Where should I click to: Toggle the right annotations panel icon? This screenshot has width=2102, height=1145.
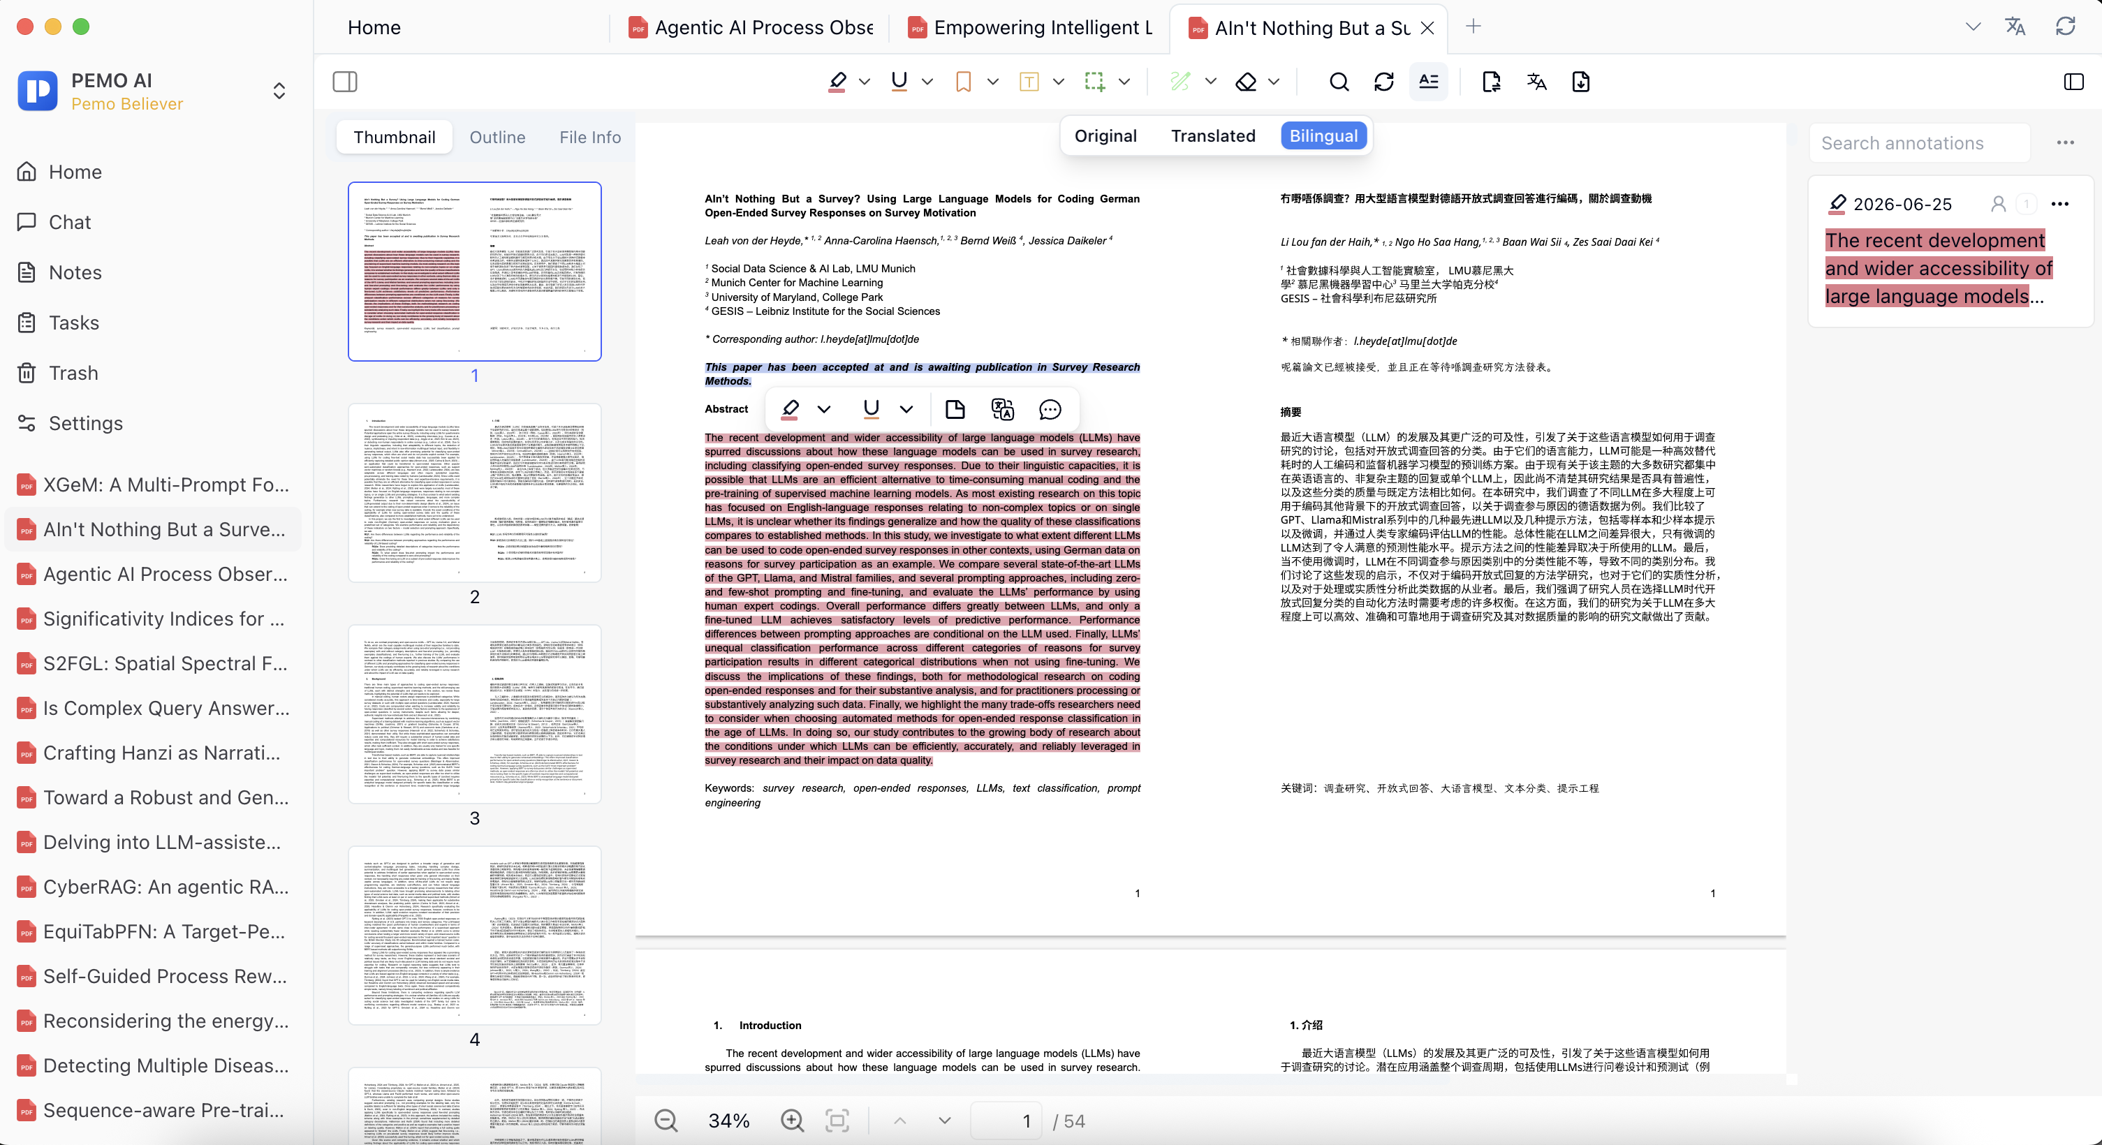(2073, 82)
